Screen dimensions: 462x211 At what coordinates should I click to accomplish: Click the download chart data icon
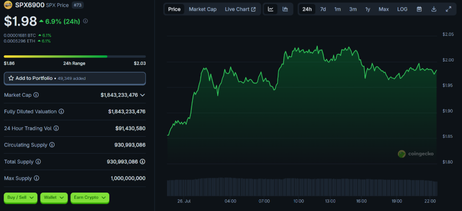click(434, 9)
